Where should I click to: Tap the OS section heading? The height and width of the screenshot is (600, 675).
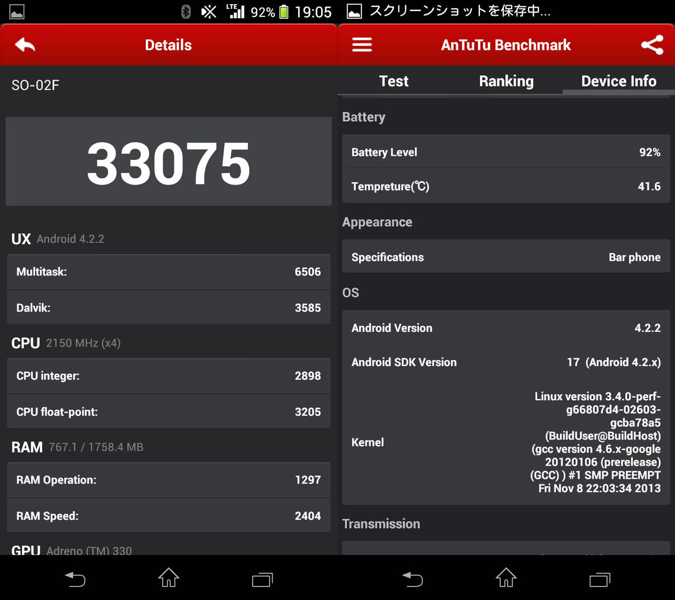click(350, 293)
